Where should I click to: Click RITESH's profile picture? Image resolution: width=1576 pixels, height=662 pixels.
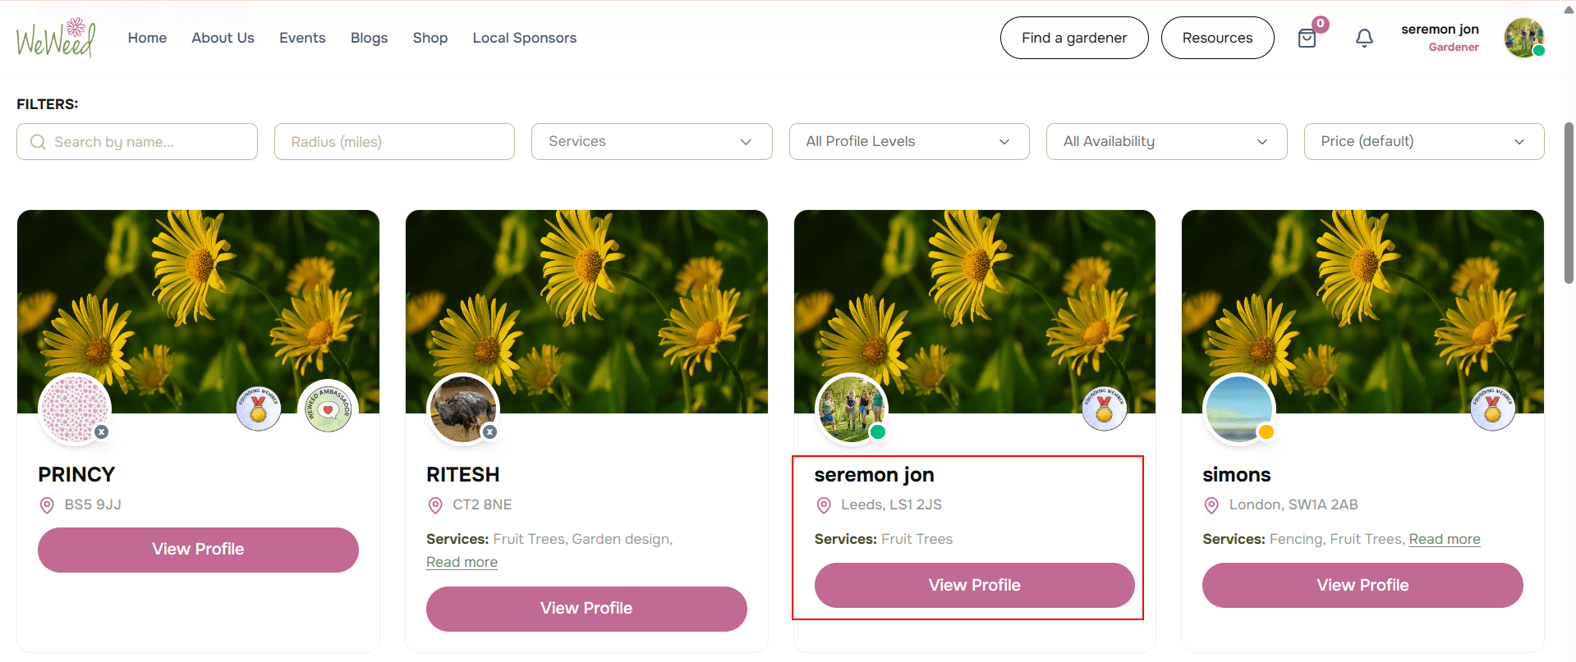(x=463, y=409)
